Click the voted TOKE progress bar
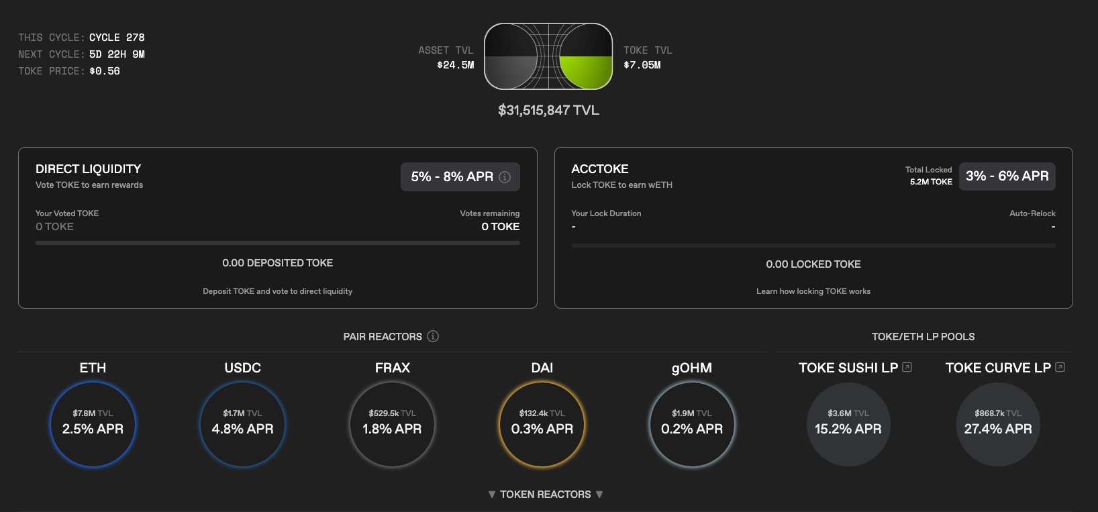Screen dimensions: 1098x512 [277, 243]
